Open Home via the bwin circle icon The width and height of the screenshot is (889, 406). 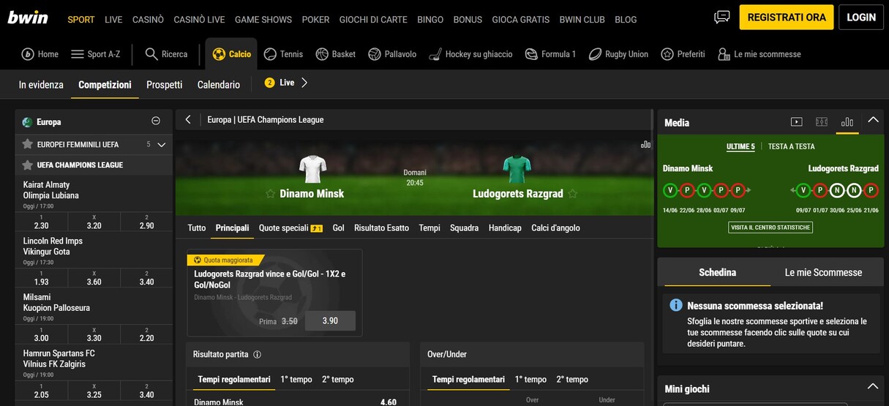[x=28, y=54]
